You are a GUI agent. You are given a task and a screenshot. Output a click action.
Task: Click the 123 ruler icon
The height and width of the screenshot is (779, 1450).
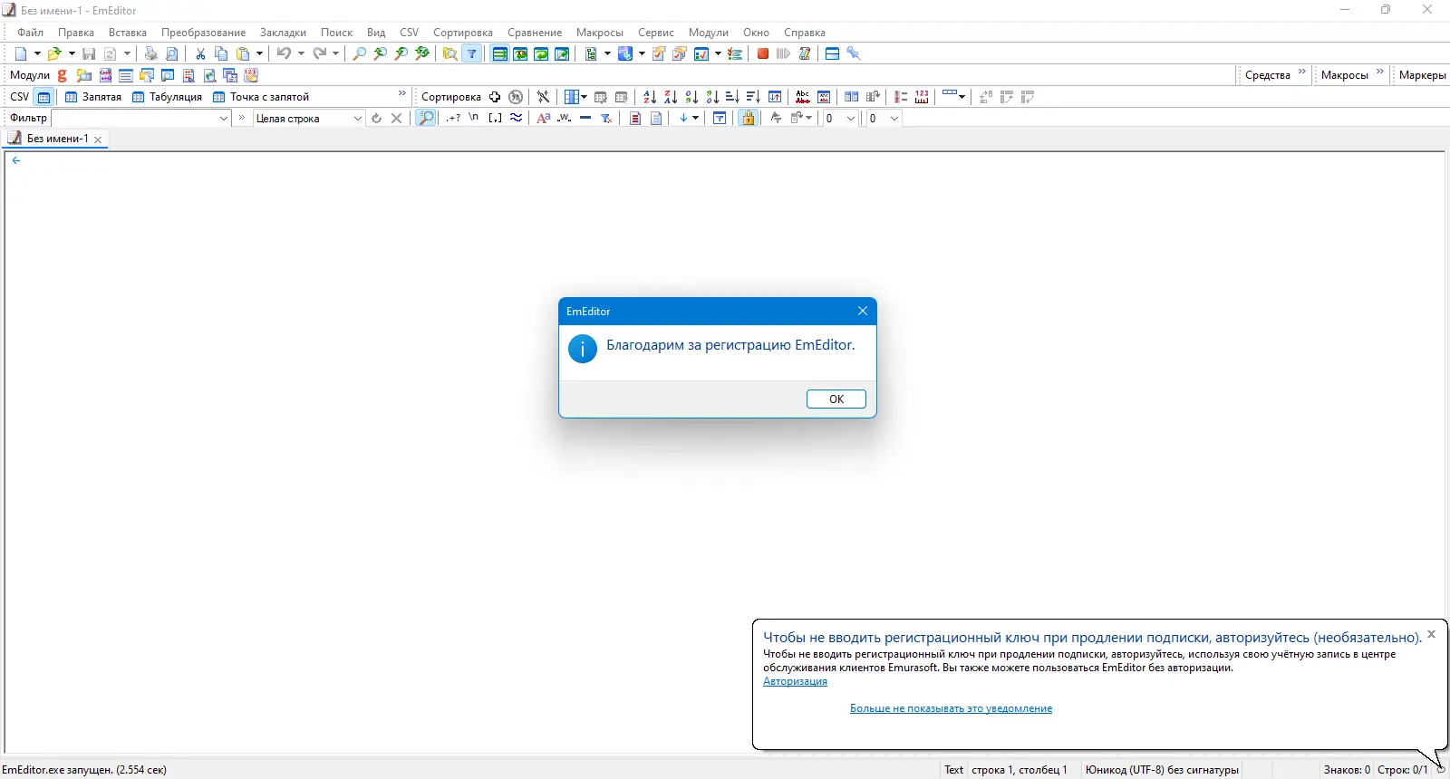coord(922,97)
